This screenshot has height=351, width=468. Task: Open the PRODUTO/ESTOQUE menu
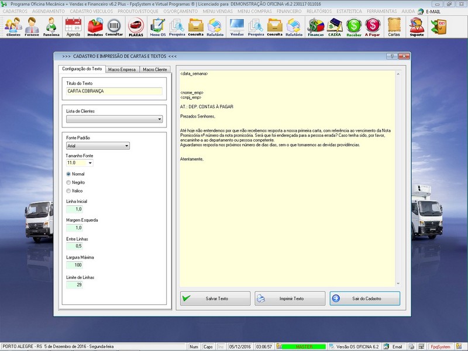click(x=138, y=11)
